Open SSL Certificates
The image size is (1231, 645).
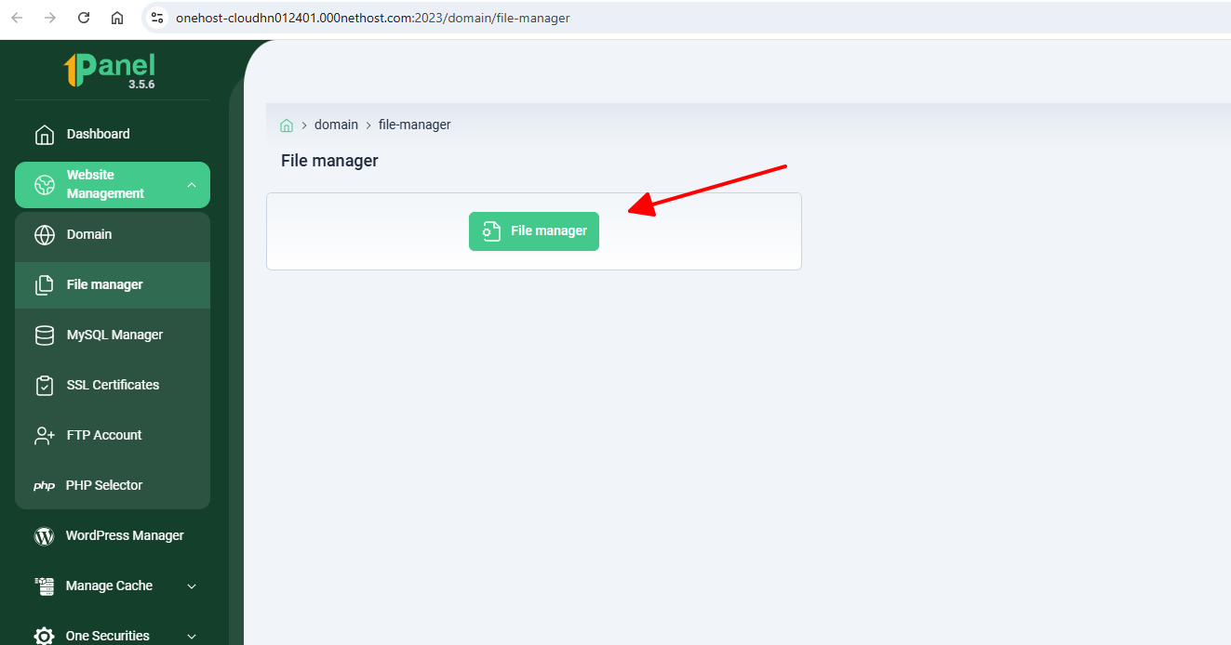113,385
